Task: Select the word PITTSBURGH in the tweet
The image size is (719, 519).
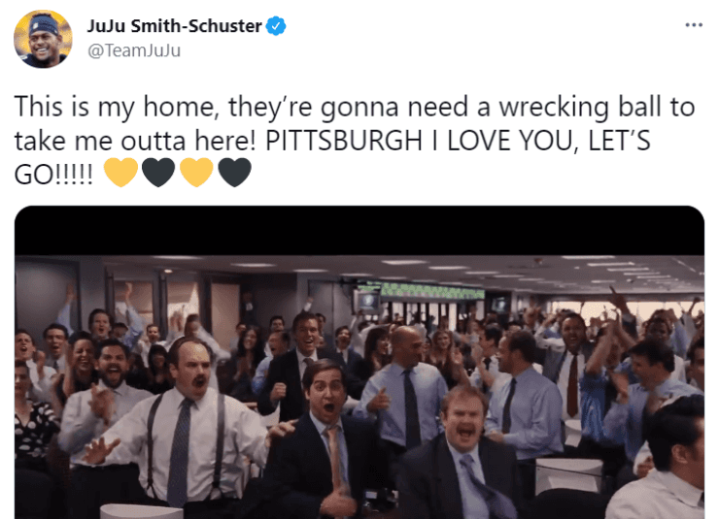Action: (343, 141)
